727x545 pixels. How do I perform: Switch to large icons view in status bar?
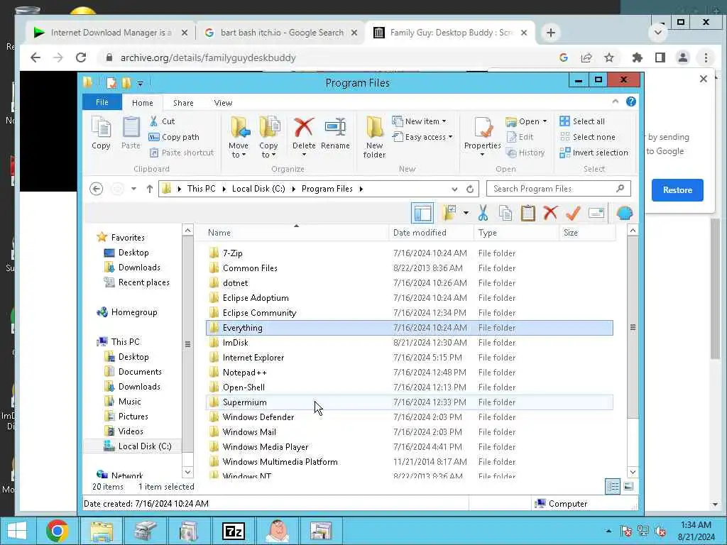pyautogui.click(x=628, y=487)
